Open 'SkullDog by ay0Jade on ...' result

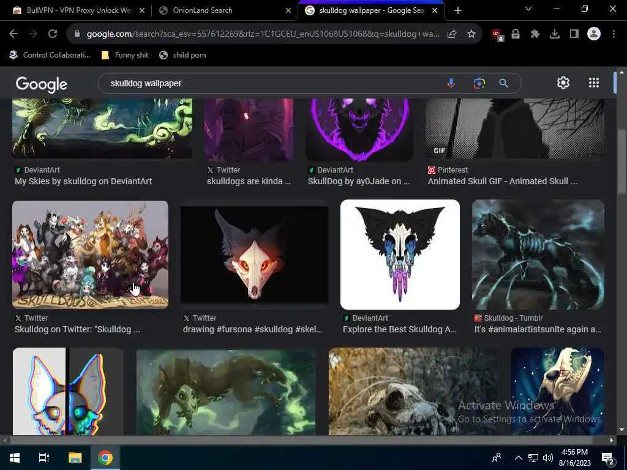click(x=358, y=181)
